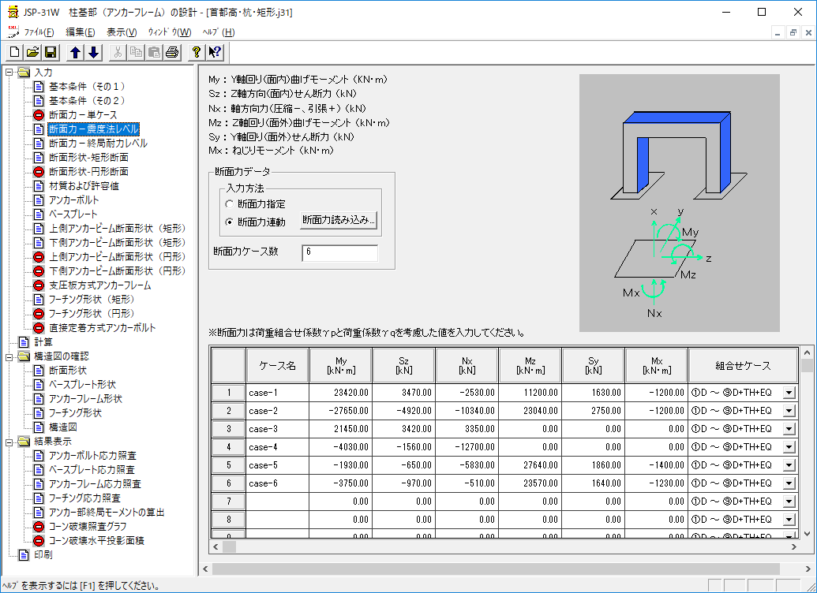Click the Save floppy disk icon
817x593 pixels.
(x=51, y=53)
